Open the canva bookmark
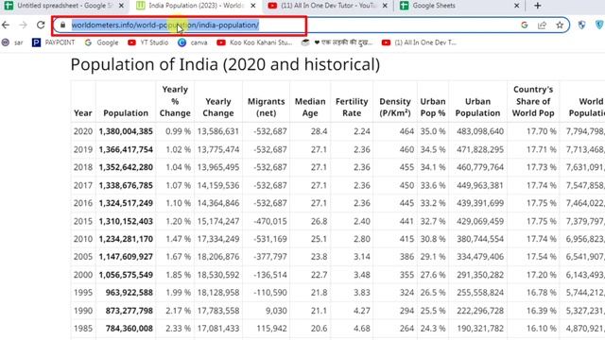 pos(193,42)
